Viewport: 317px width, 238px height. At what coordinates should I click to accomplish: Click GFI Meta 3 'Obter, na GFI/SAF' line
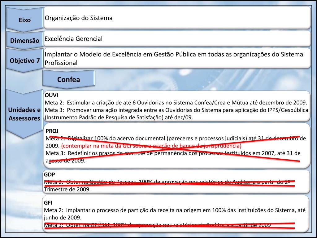pos(157,225)
